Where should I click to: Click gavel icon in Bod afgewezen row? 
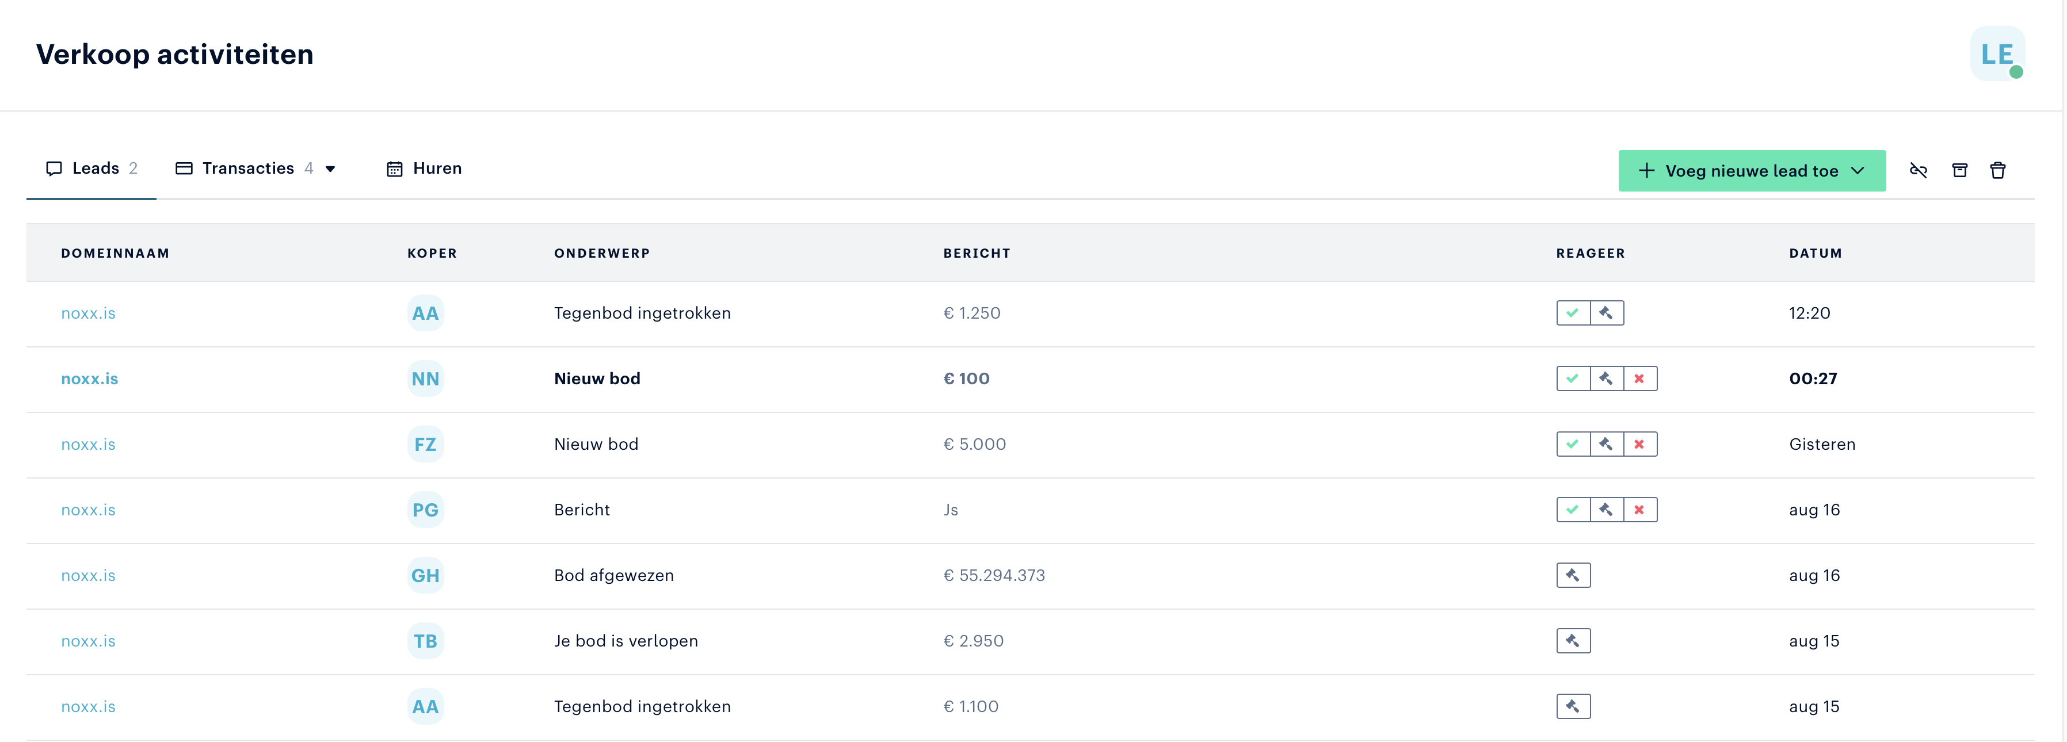tap(1573, 575)
